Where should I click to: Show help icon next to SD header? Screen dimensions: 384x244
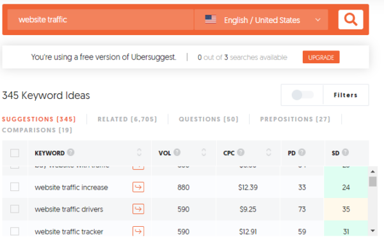click(346, 152)
